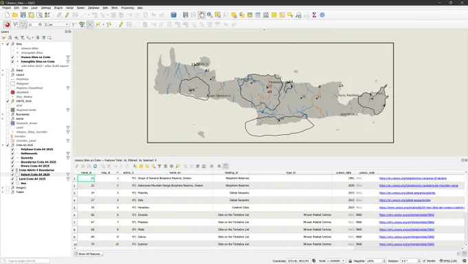Screen dimensions: 468x264
Task: Open the Scale dropdown in status bar
Action: click(343, 261)
